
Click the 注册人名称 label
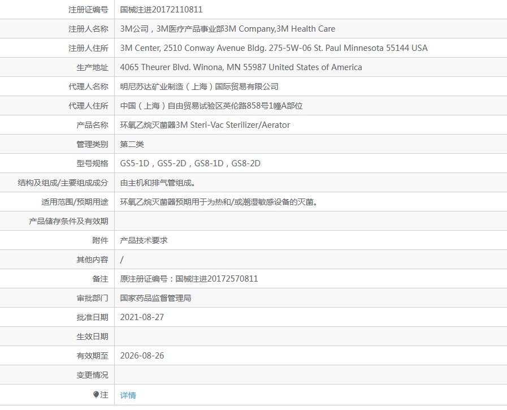point(88,29)
